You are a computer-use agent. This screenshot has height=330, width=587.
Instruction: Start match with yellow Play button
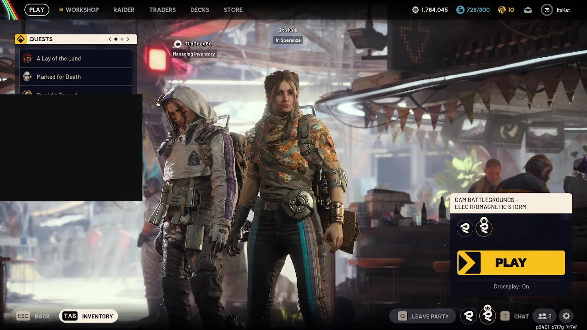pos(511,263)
